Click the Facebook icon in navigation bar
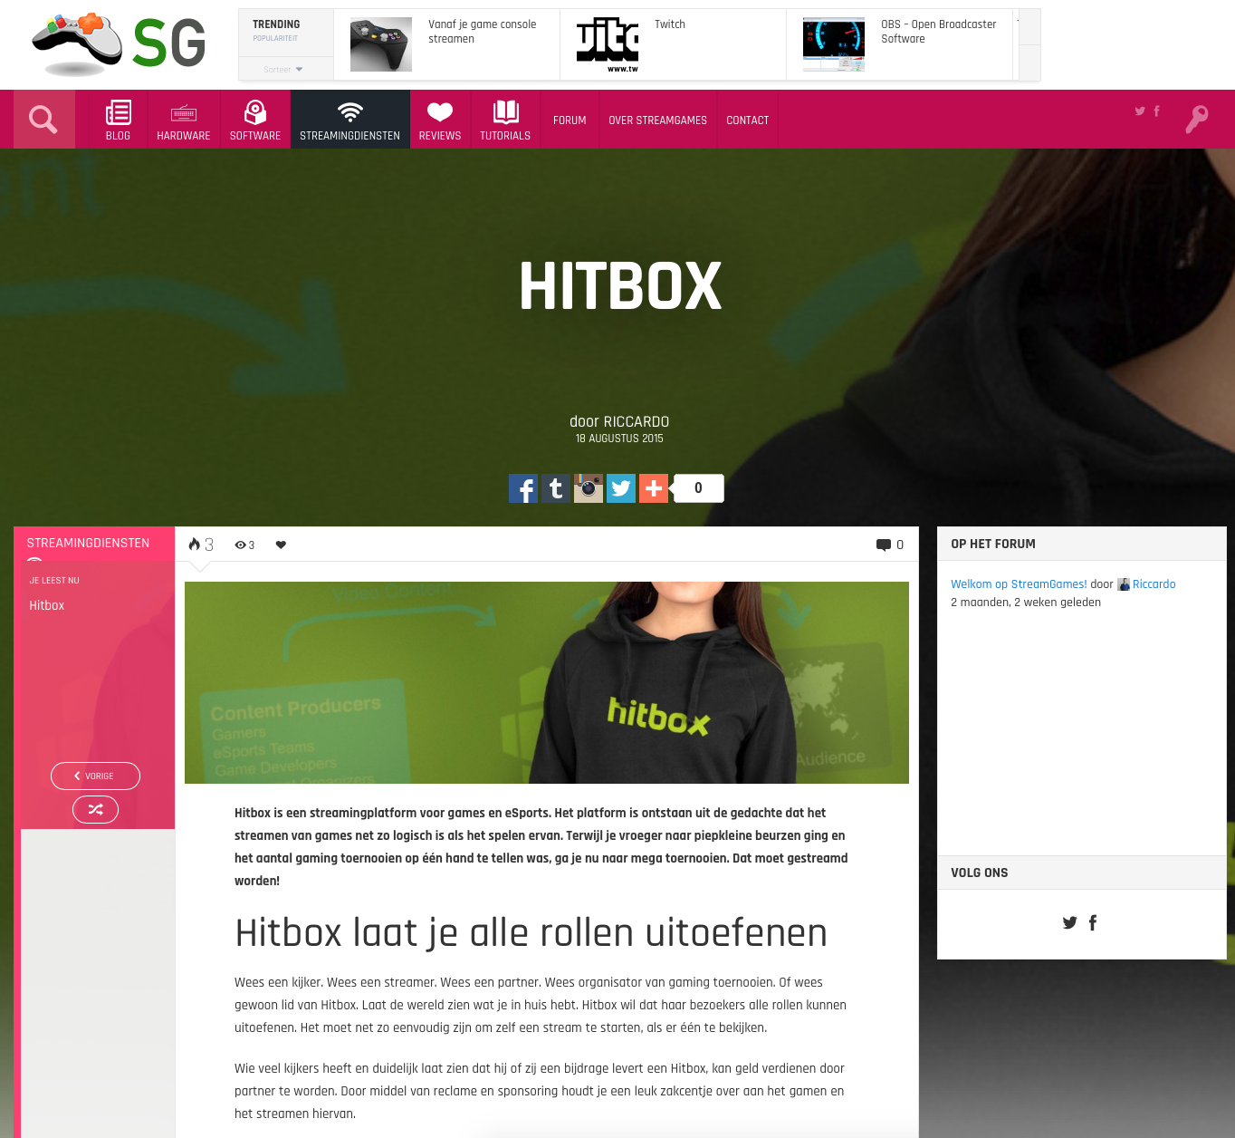1235x1138 pixels. pos(1156,111)
